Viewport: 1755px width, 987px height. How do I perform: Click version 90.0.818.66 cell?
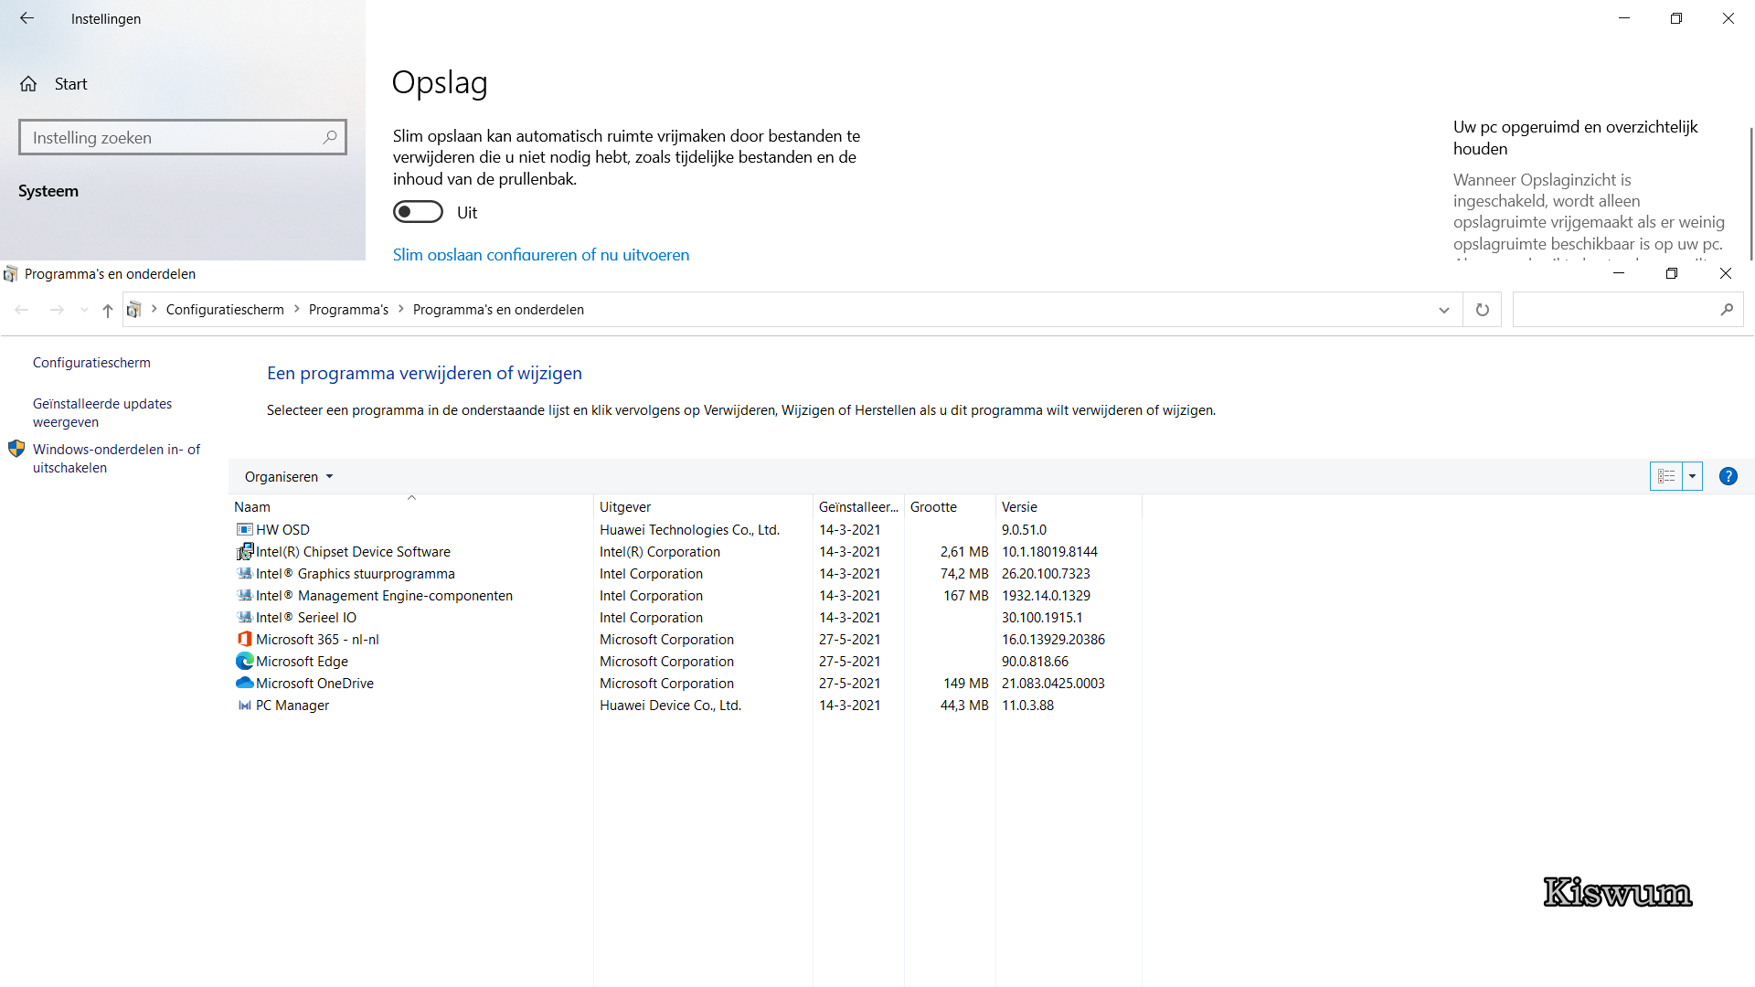coord(1035,662)
